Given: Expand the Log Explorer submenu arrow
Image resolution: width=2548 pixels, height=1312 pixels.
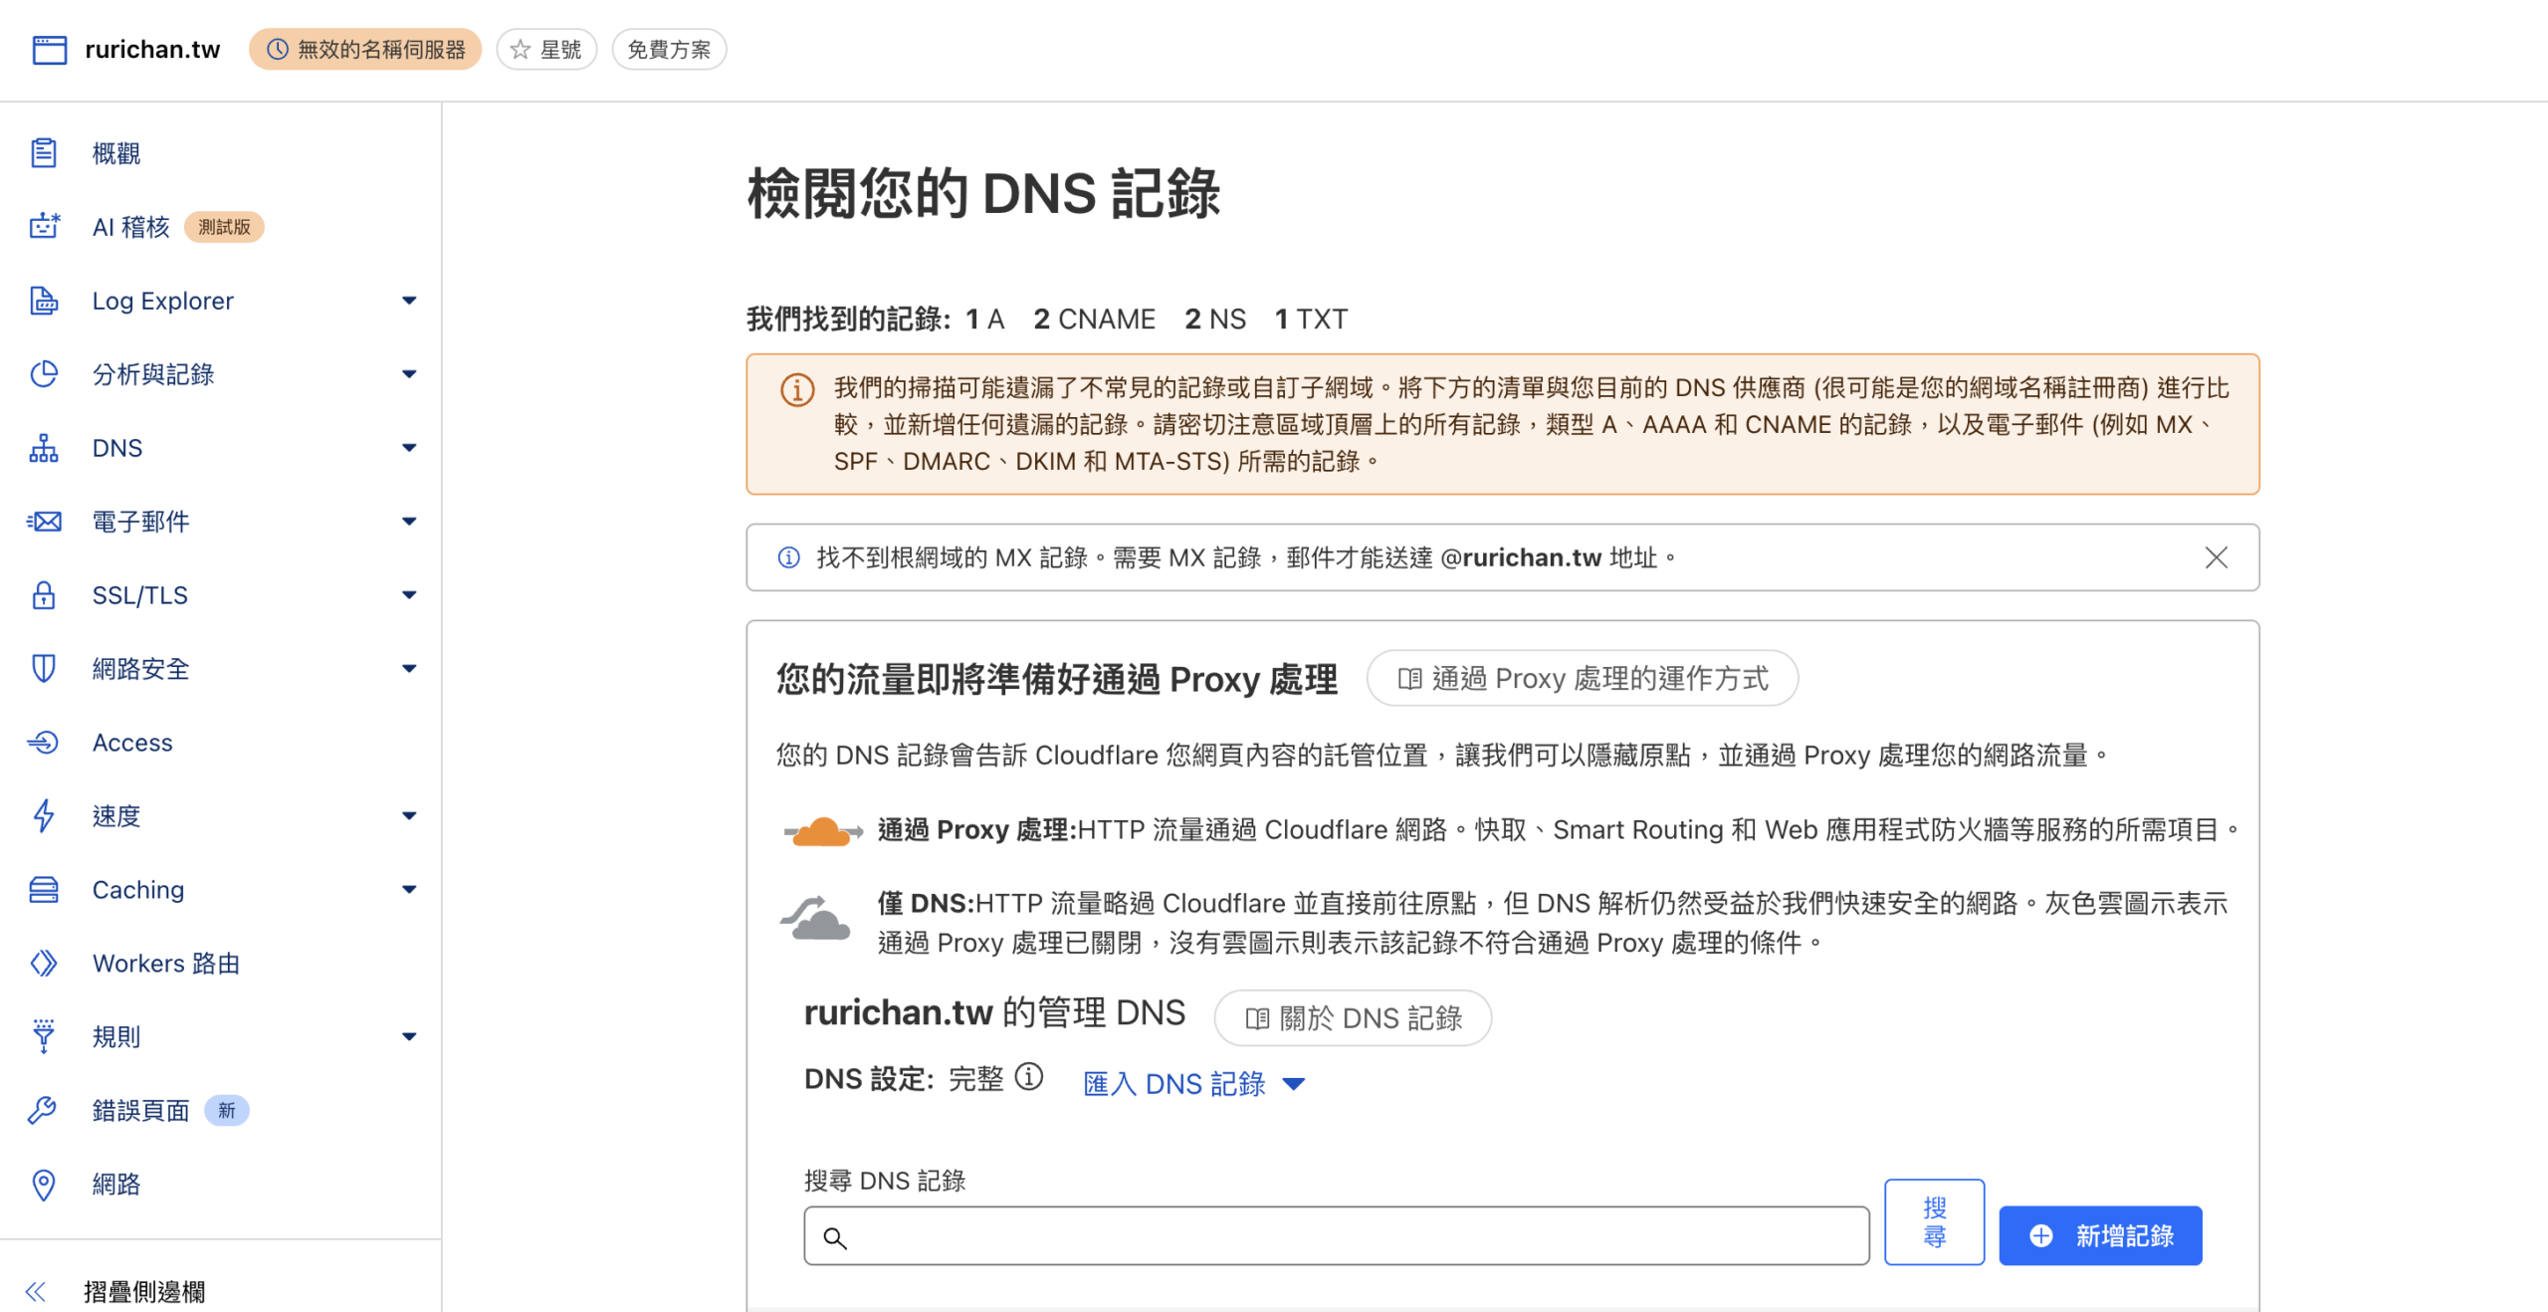Looking at the screenshot, I should [x=409, y=301].
